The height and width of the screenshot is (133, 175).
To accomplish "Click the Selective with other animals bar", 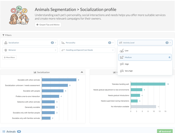I will tap(48, 102).
